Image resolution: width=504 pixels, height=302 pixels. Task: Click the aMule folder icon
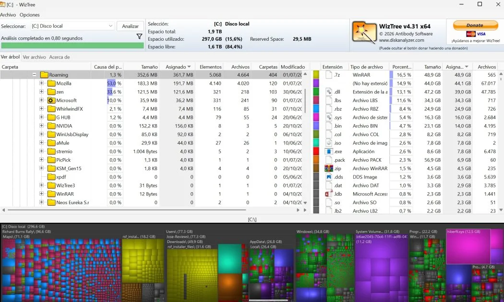[51, 143]
